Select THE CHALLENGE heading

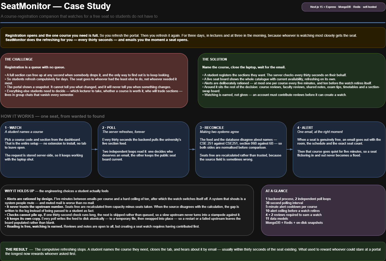coord(19,59)
